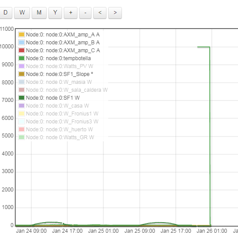The width and height of the screenshot is (238, 238).
Task: Zoom in with the + button
Action: pos(70,13)
